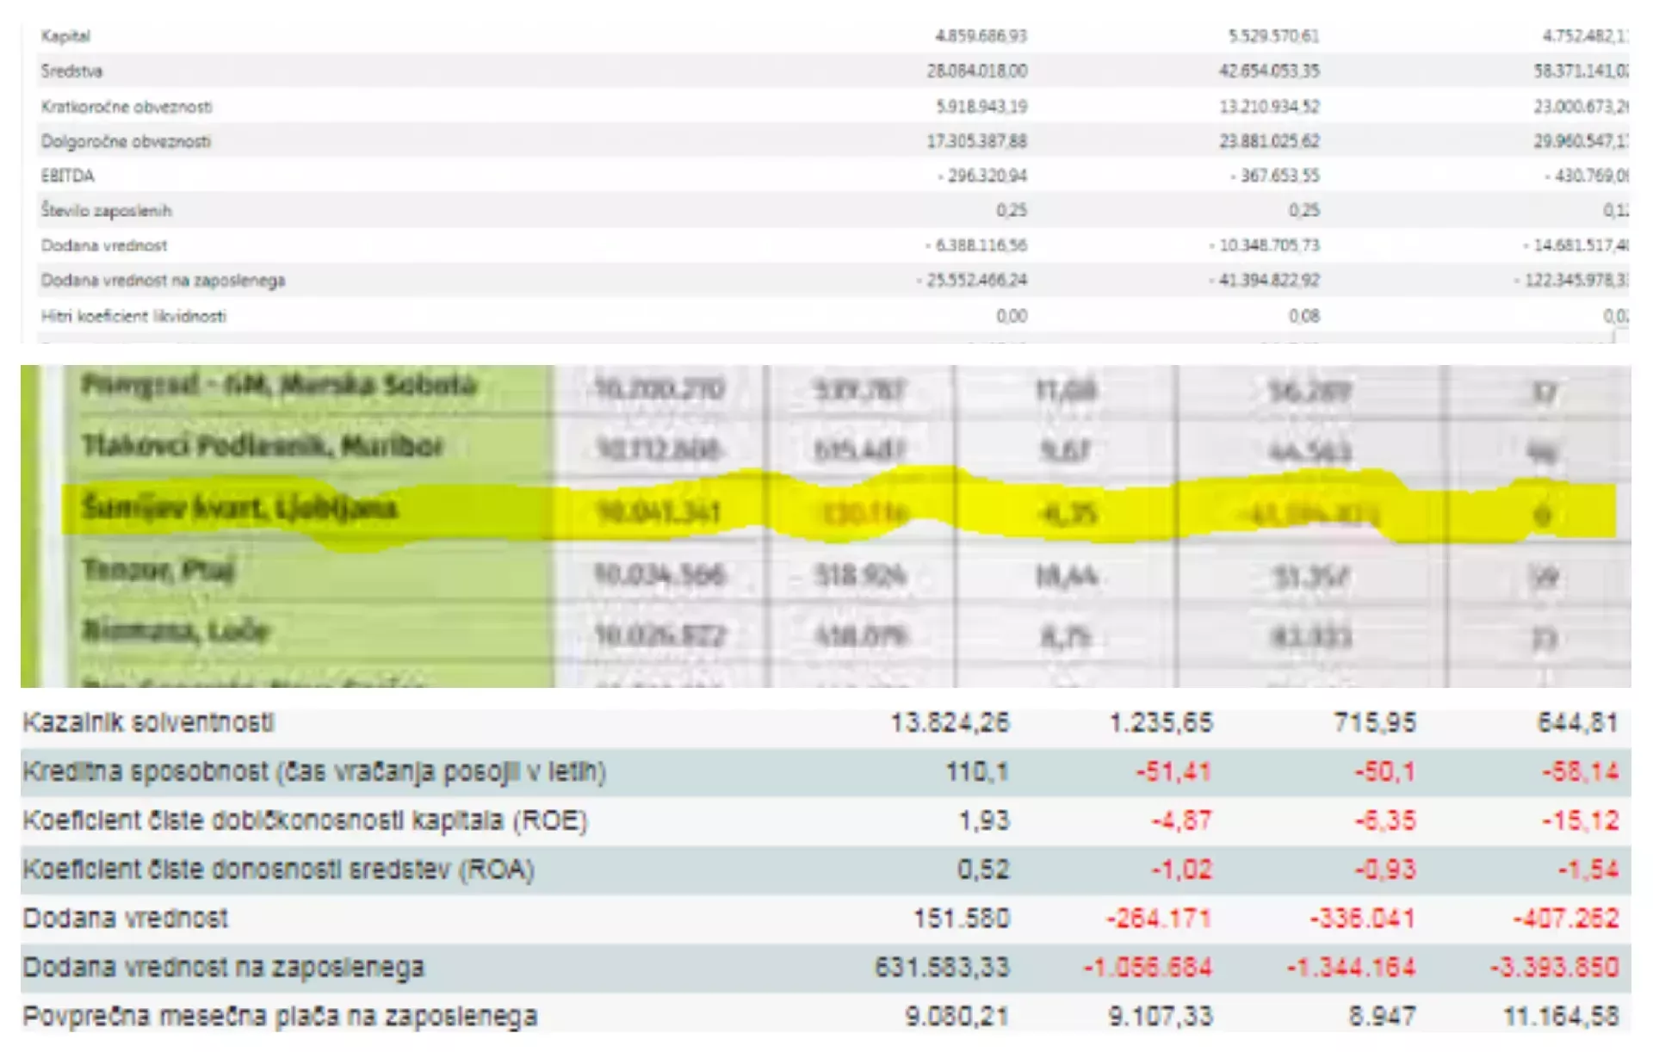
Task: Click the Število zaposlenih row label
Action: pyautogui.click(x=106, y=211)
